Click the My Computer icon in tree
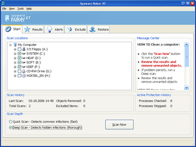Viewport: 196px width, 147px height. pyautogui.click(x=15, y=45)
